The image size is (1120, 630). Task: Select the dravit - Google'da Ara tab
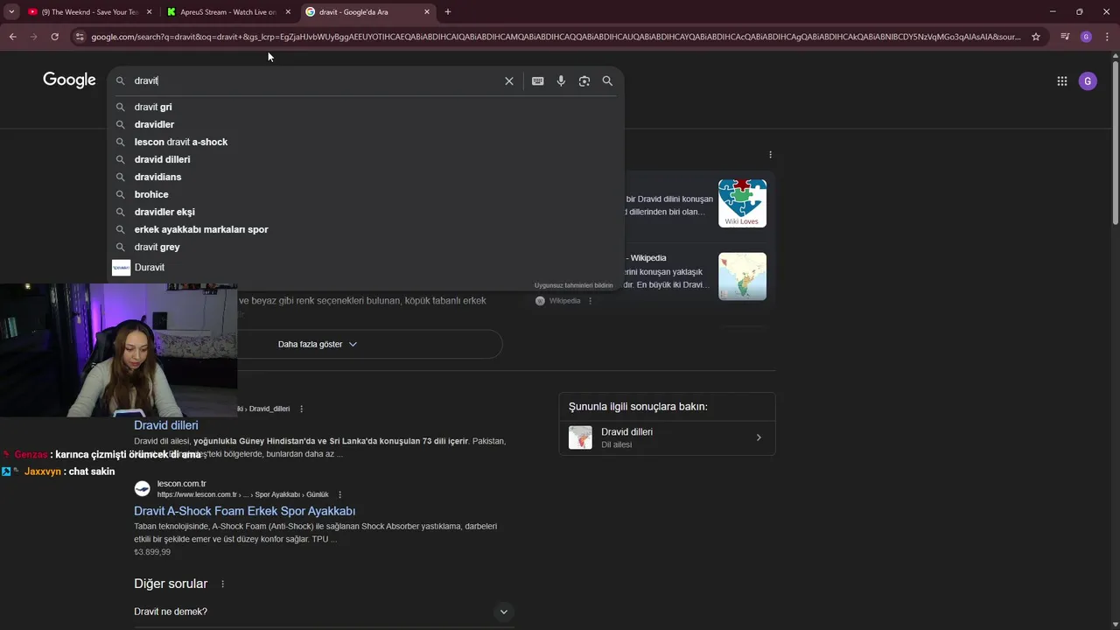[x=367, y=12]
